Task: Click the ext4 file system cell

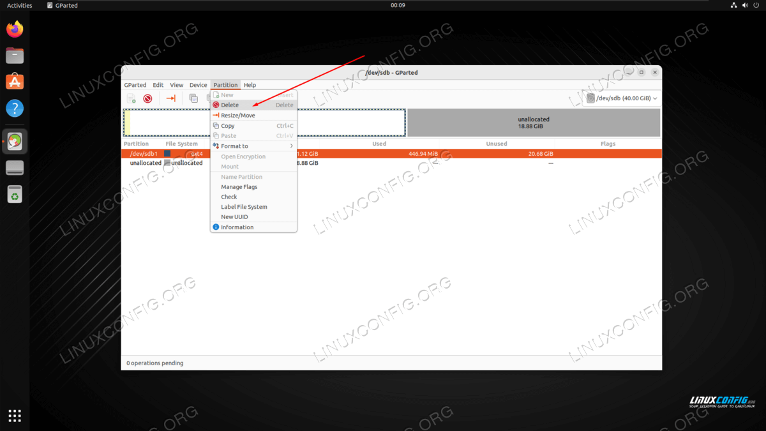Action: 197,154
